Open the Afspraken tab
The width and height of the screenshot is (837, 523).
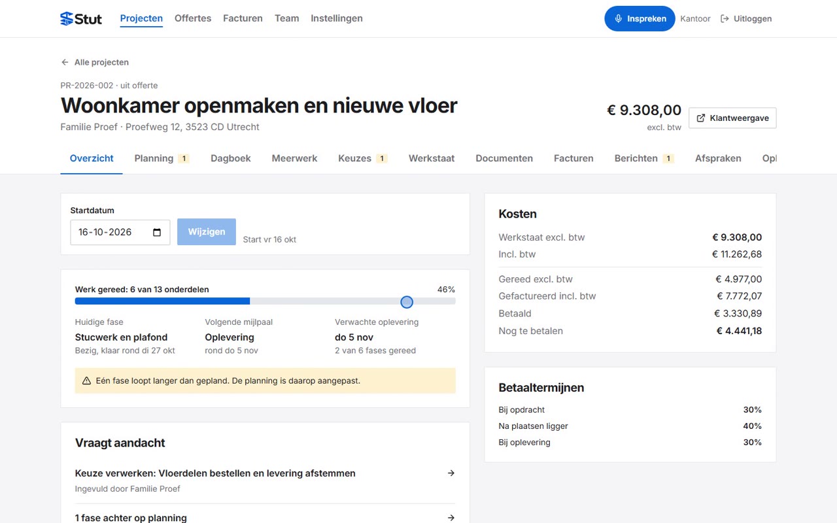point(718,158)
